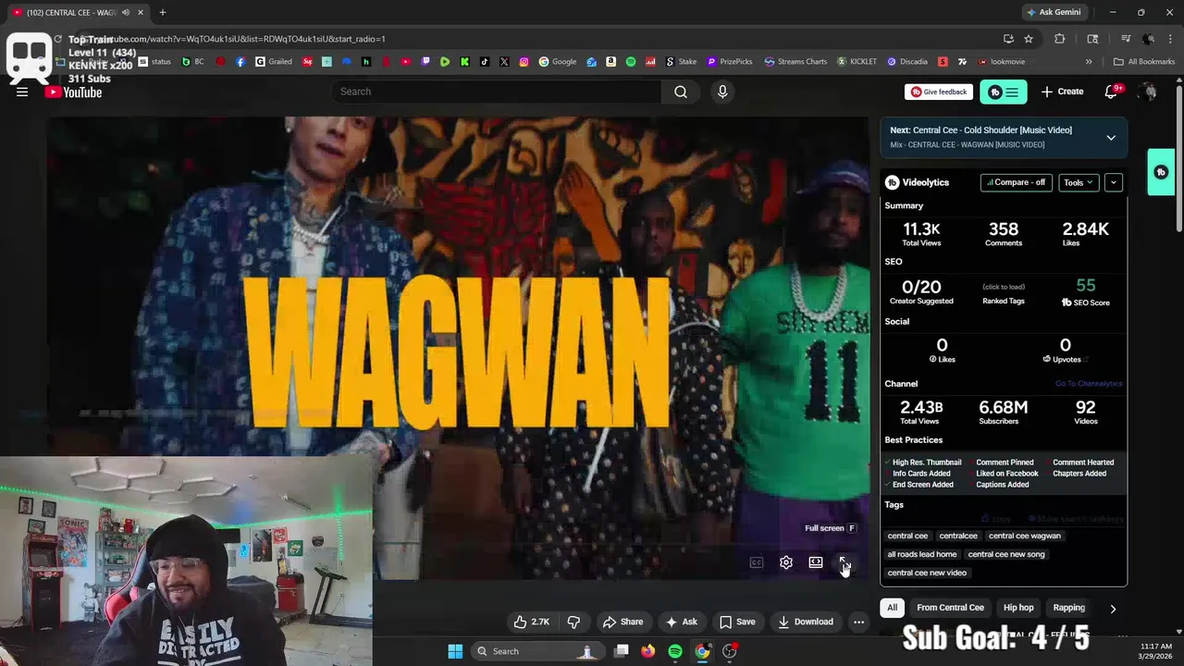Open the YouTube account avatar menu

coord(1148,92)
